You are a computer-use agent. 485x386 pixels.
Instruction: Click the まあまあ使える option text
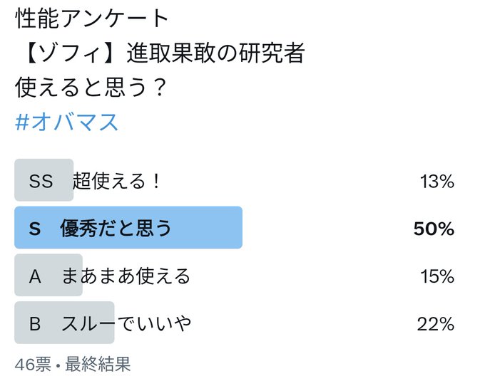126,276
